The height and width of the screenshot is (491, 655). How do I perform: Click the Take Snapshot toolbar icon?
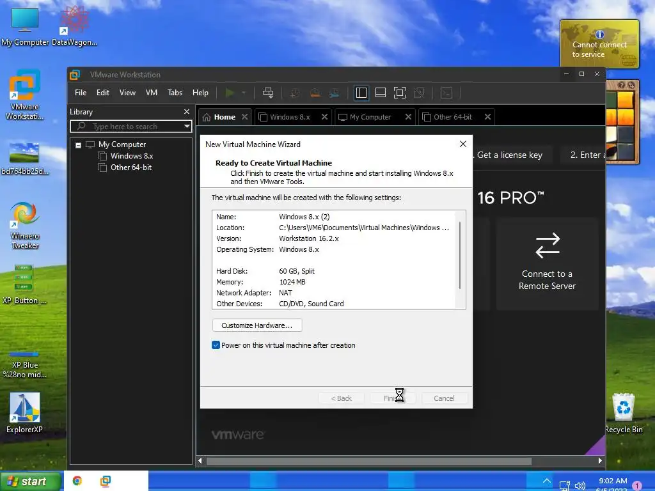click(295, 93)
